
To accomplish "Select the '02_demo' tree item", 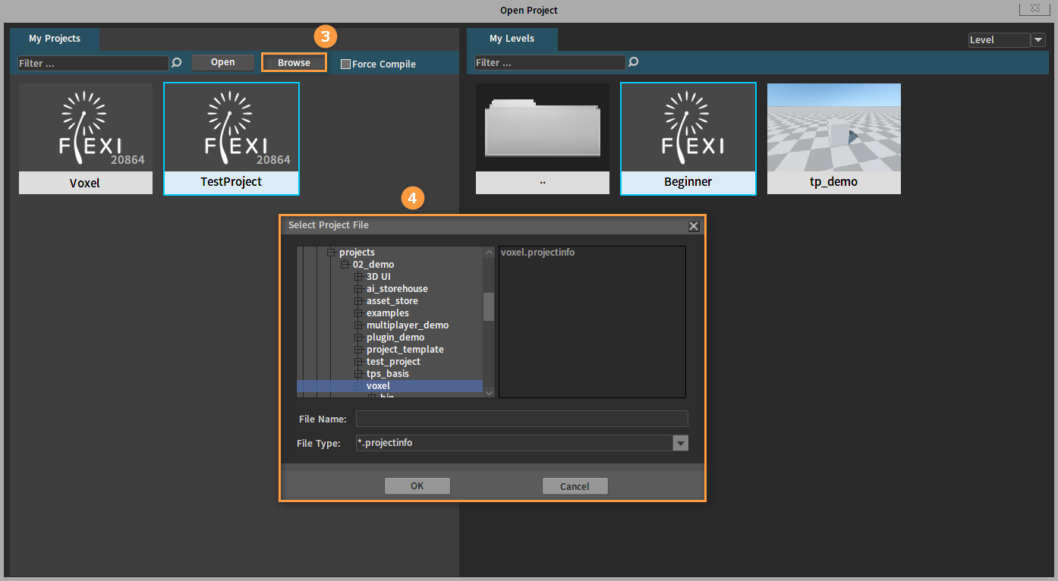I will [x=373, y=265].
